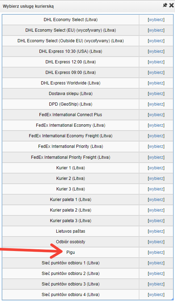Choose wybierz for FedEx International Economy Freight
Screen dimensions: 175x301
[x=156, y=136]
